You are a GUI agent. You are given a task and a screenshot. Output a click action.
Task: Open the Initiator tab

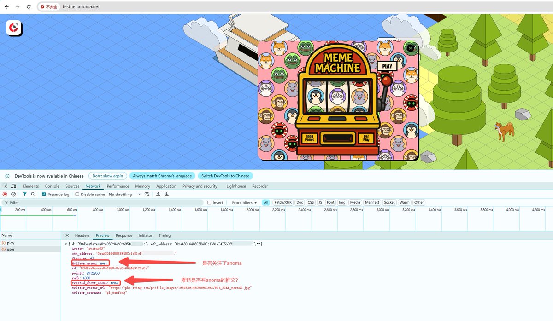146,235
